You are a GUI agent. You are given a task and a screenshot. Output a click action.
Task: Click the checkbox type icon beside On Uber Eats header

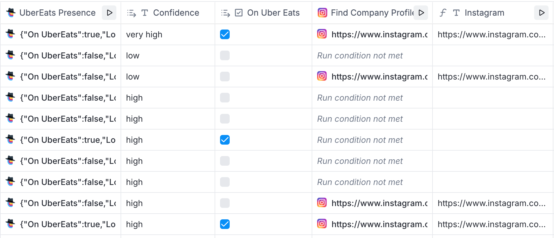coord(239,13)
